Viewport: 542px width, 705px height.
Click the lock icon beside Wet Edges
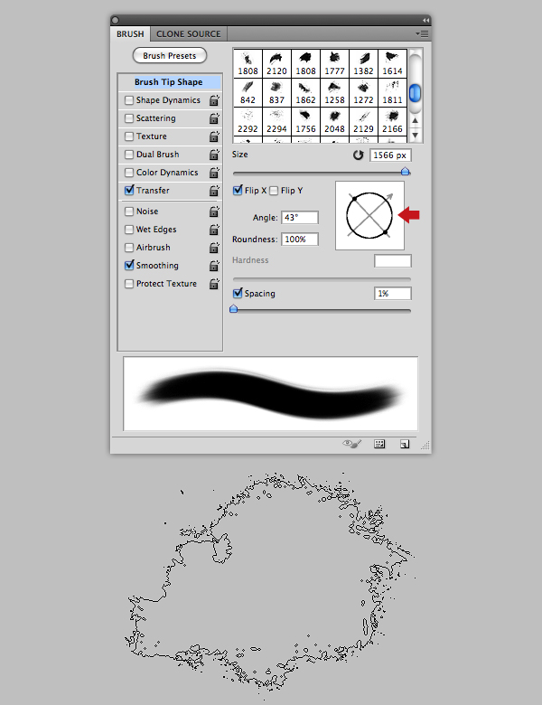(214, 230)
